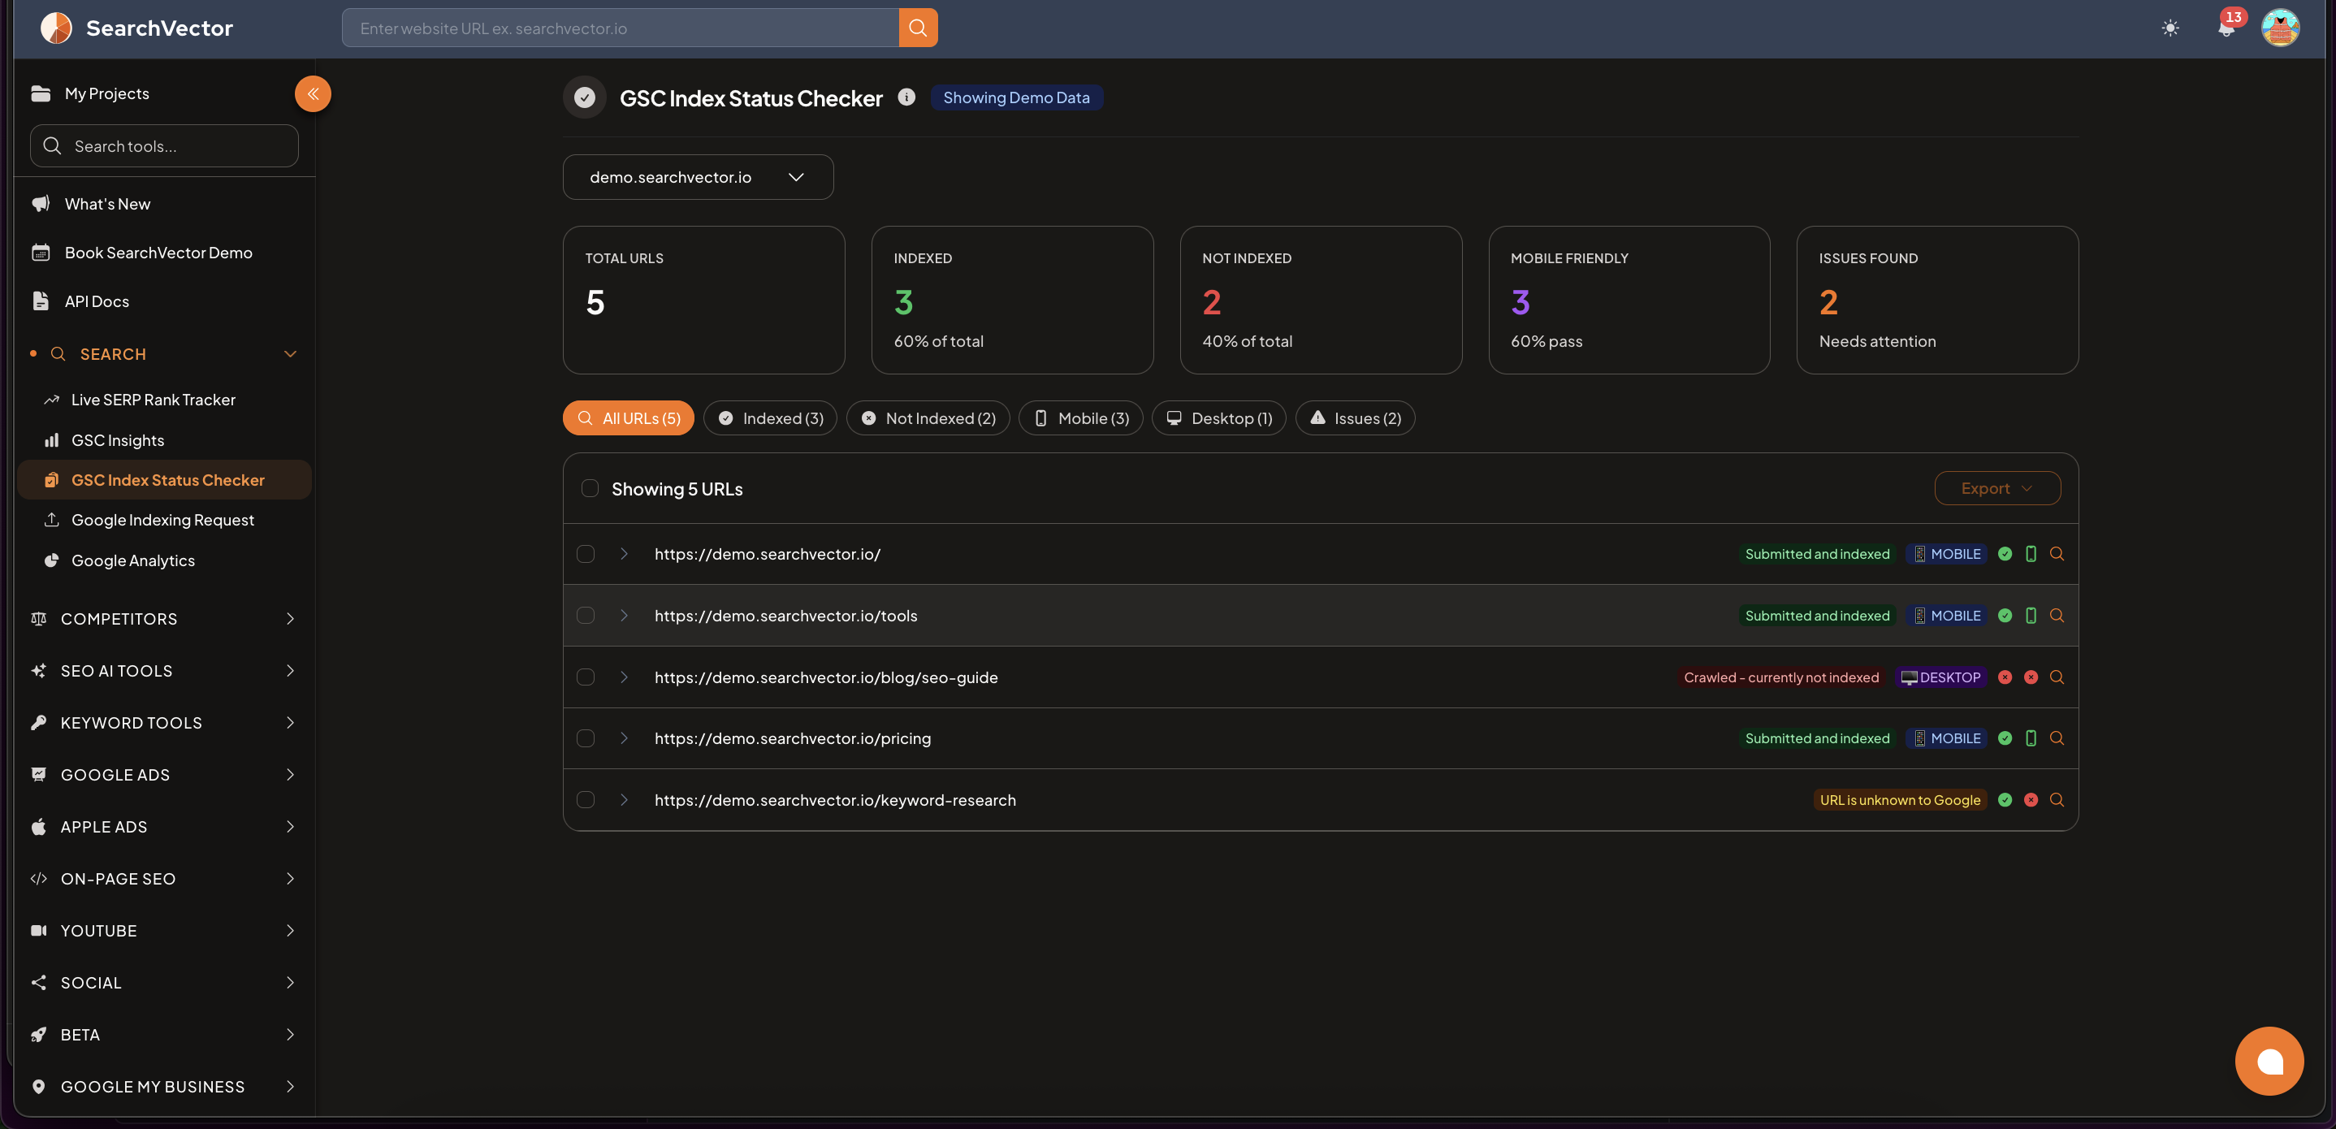Click the SearchVector logo icon
This screenshot has height=1129, width=2336.
(56, 28)
